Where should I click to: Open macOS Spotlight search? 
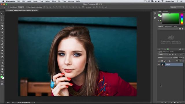click(177, 1)
